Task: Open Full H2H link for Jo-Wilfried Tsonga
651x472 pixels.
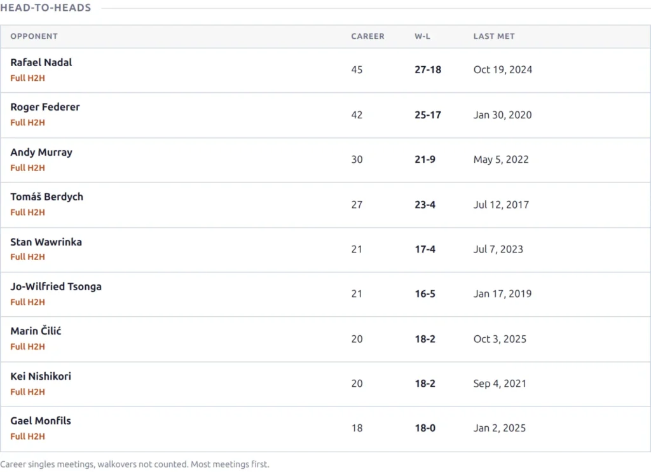Action: [27, 302]
